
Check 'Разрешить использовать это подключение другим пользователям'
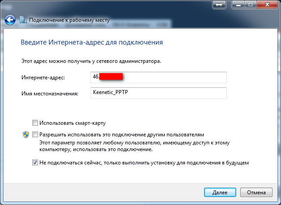(35, 134)
